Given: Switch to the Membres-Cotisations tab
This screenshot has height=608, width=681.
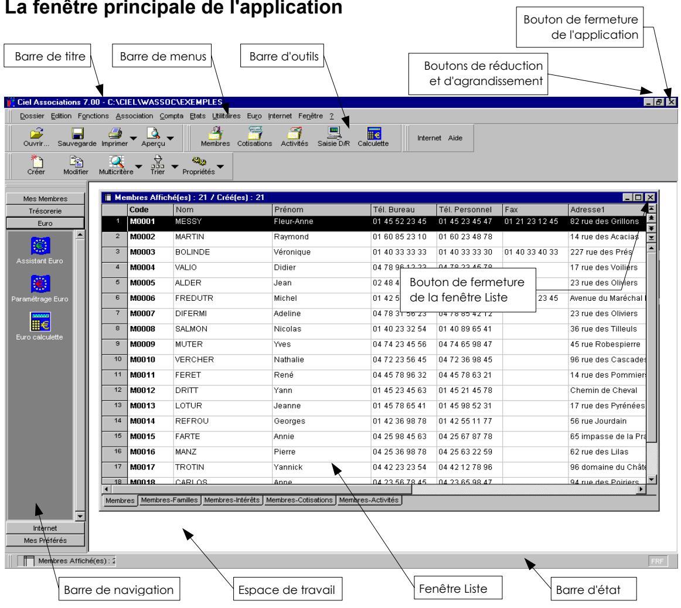Looking at the screenshot, I should pyautogui.click(x=299, y=500).
